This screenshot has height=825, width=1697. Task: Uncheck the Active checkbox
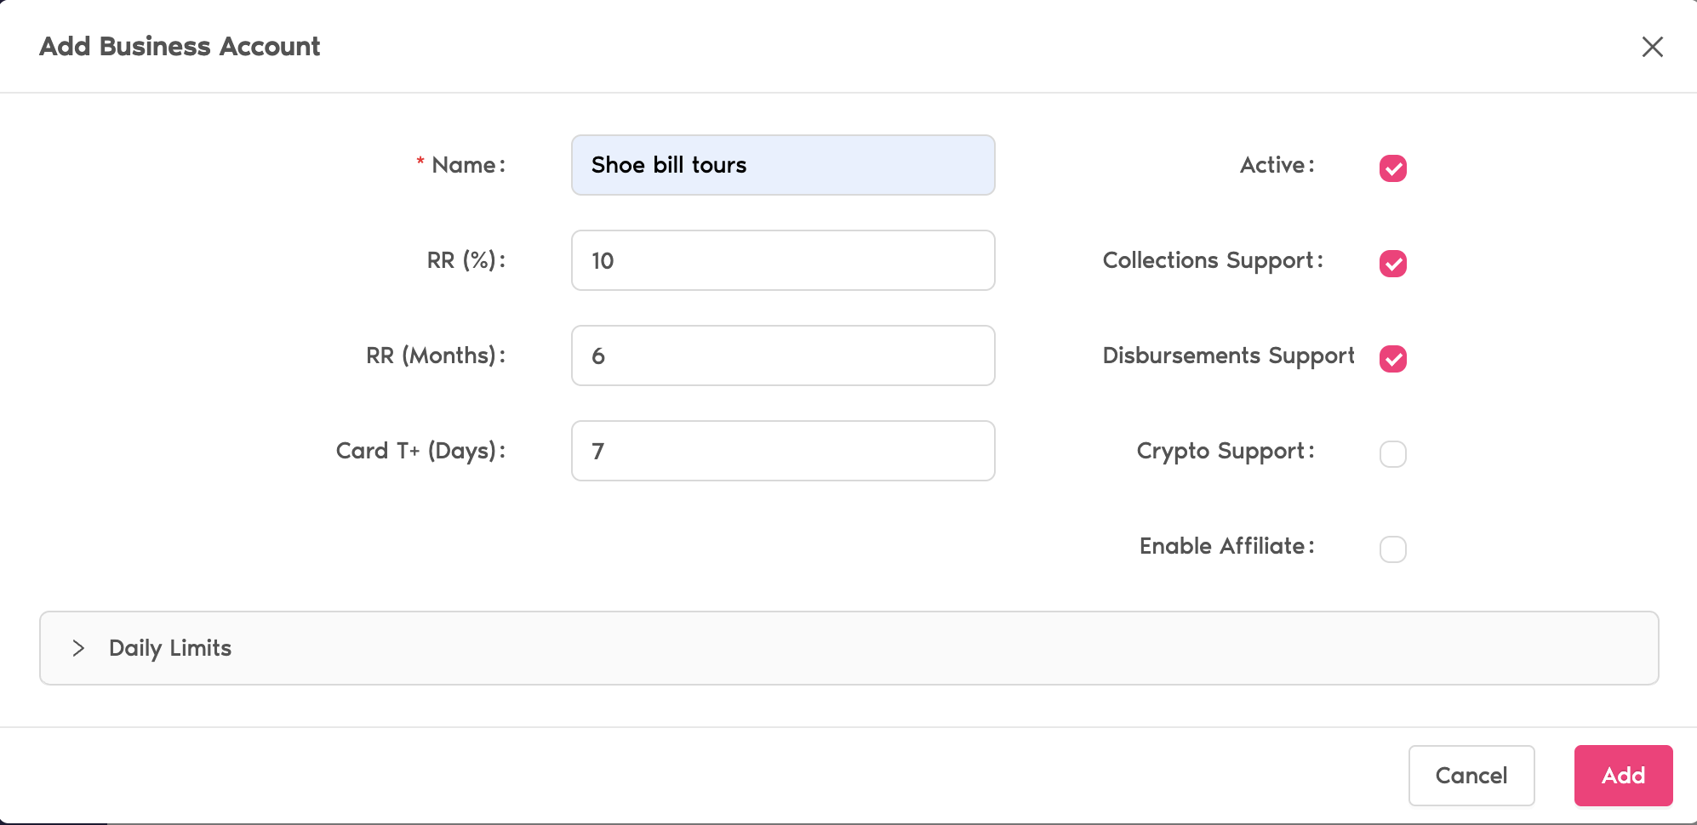click(x=1392, y=168)
